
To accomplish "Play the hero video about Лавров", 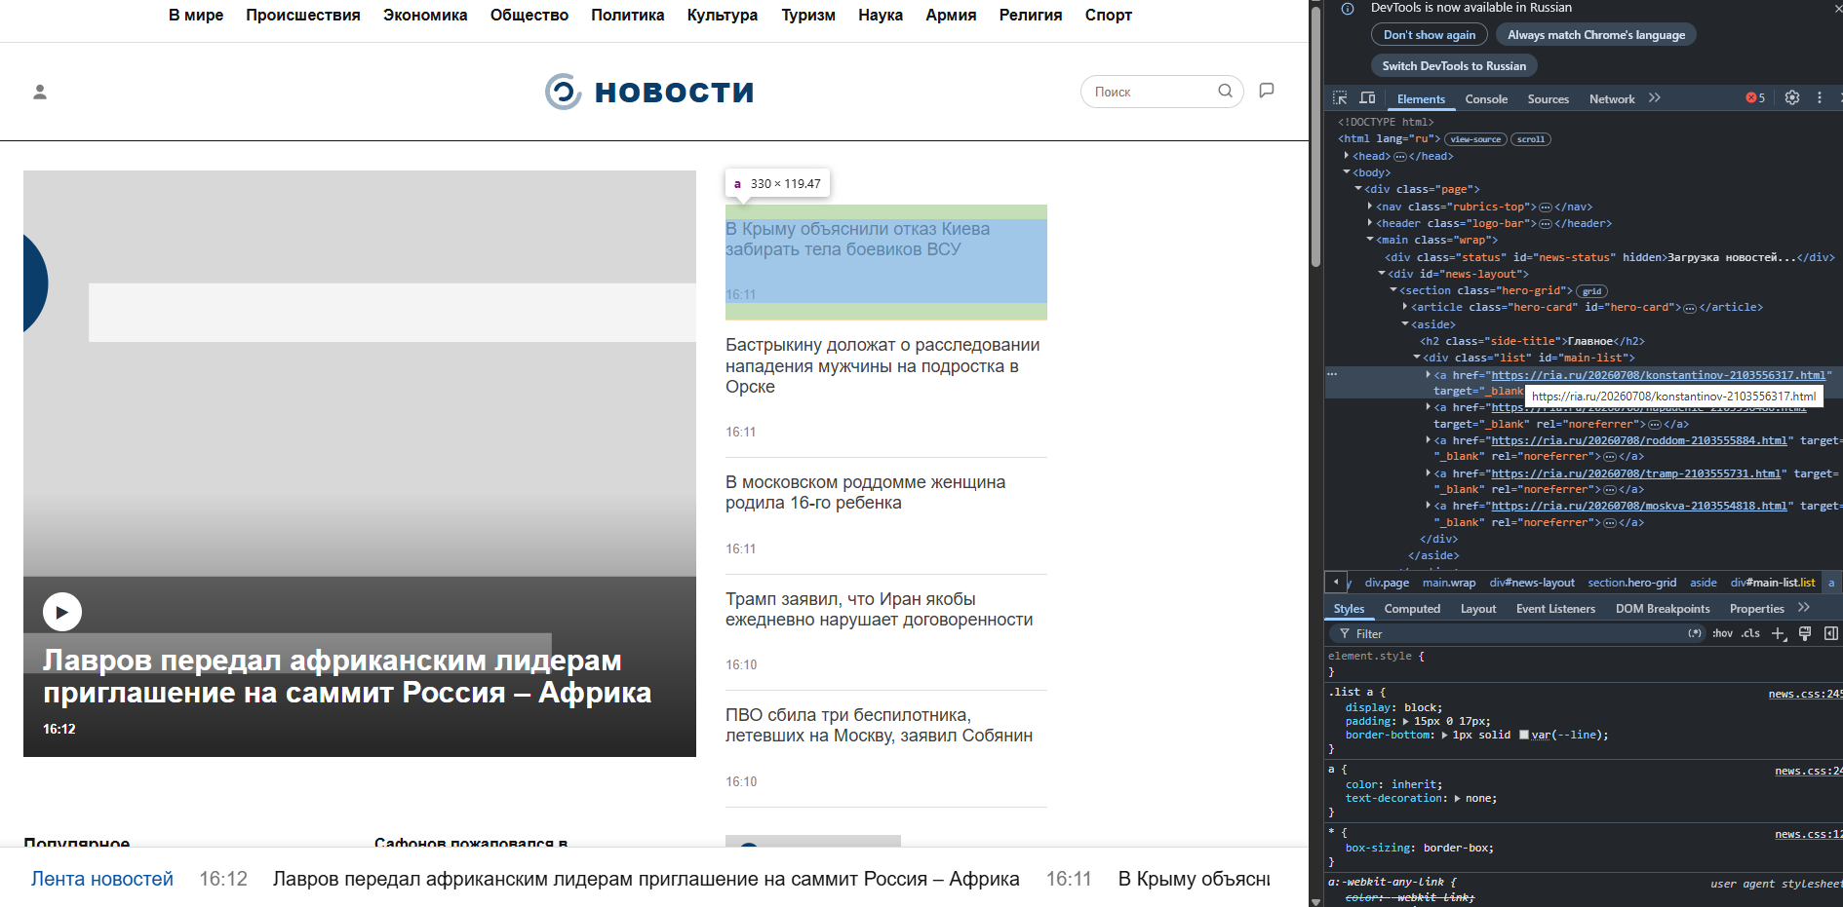I will (x=62, y=612).
